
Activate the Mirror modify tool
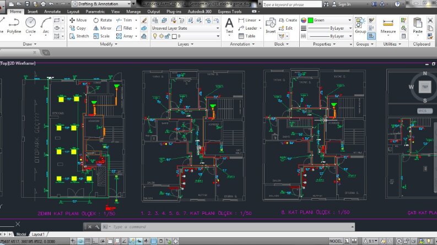pos(102,28)
